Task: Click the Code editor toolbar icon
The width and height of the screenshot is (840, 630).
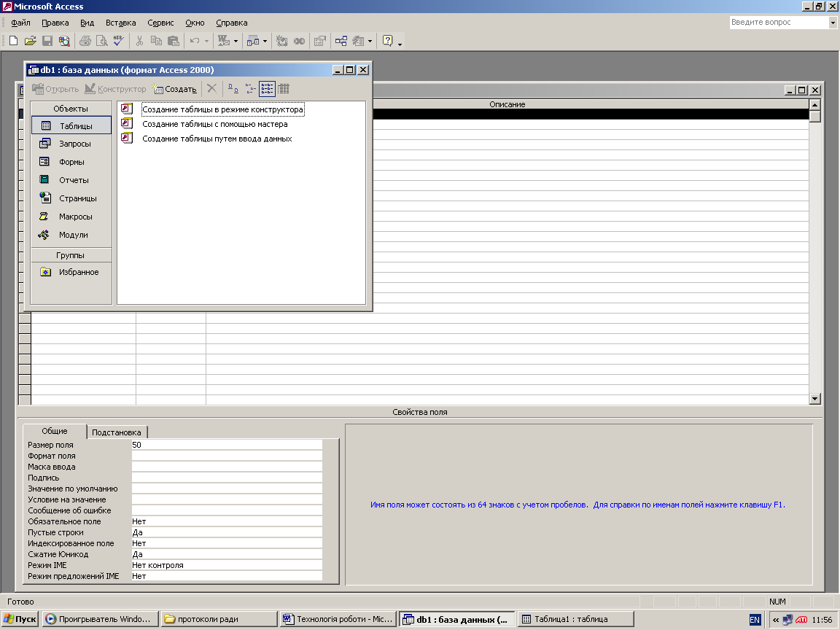Action: (x=281, y=41)
